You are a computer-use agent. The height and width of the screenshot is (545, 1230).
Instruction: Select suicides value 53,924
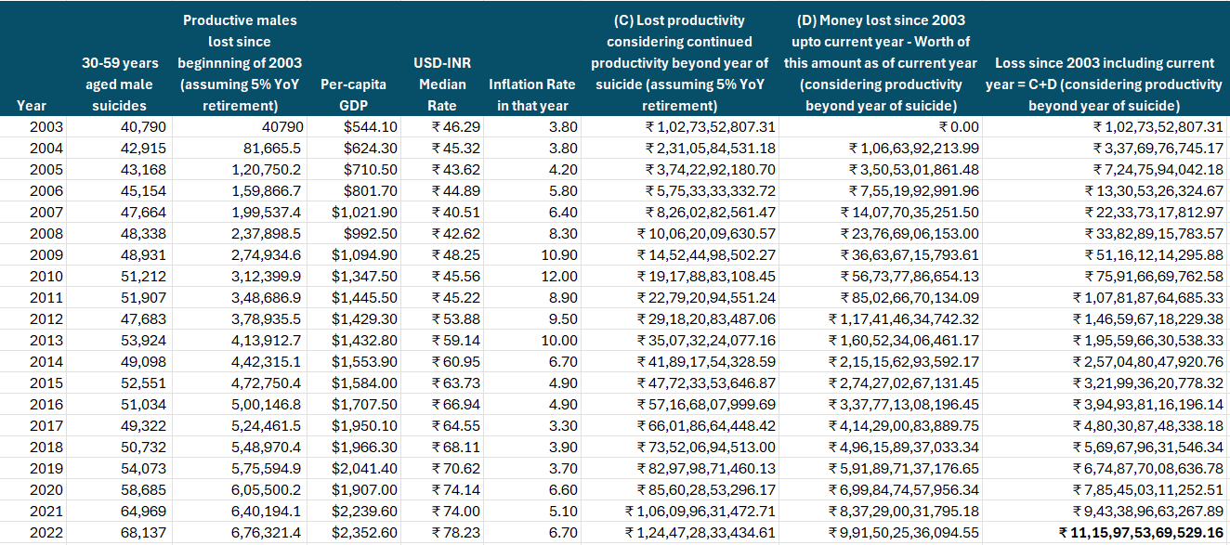point(143,341)
